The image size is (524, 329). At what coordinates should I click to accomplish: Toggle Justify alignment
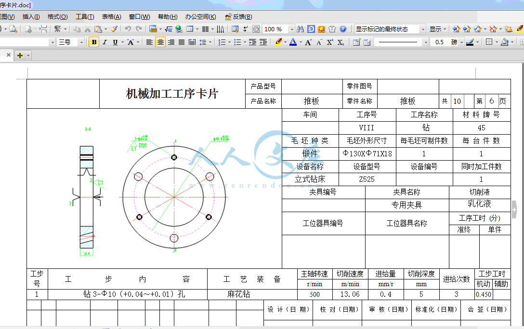pyautogui.click(x=182, y=42)
